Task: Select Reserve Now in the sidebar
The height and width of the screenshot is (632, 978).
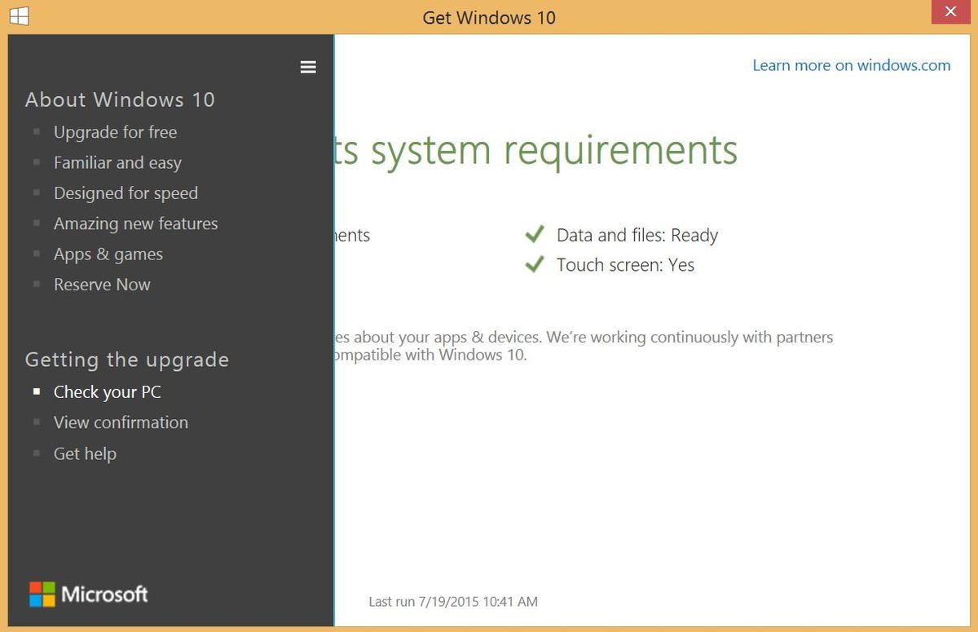Action: (101, 284)
